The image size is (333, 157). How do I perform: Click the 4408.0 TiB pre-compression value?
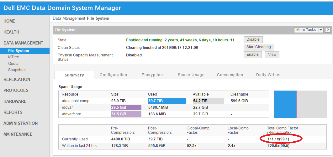pyautogui.click(x=121, y=139)
